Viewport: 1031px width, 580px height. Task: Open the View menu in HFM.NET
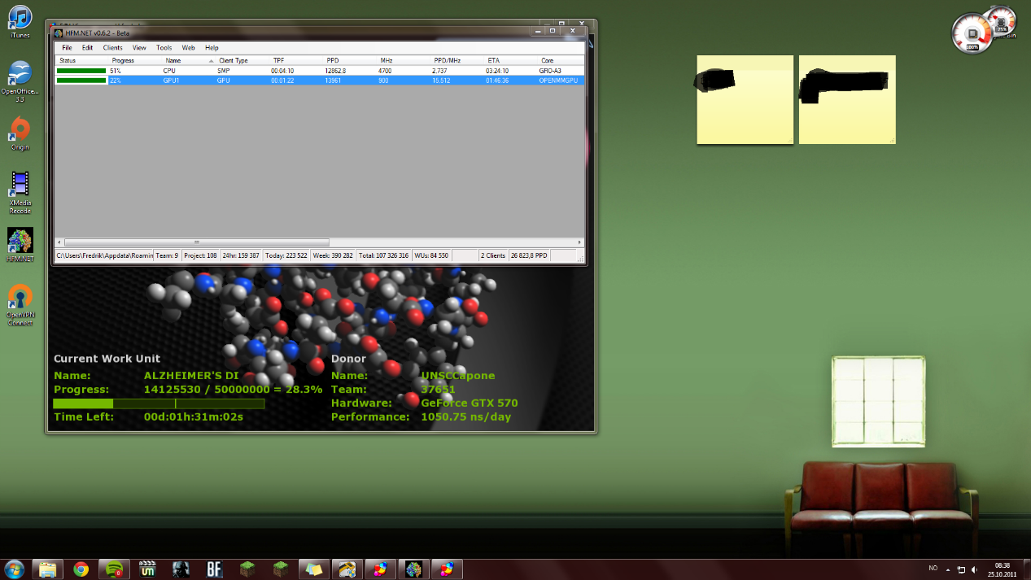click(x=139, y=48)
